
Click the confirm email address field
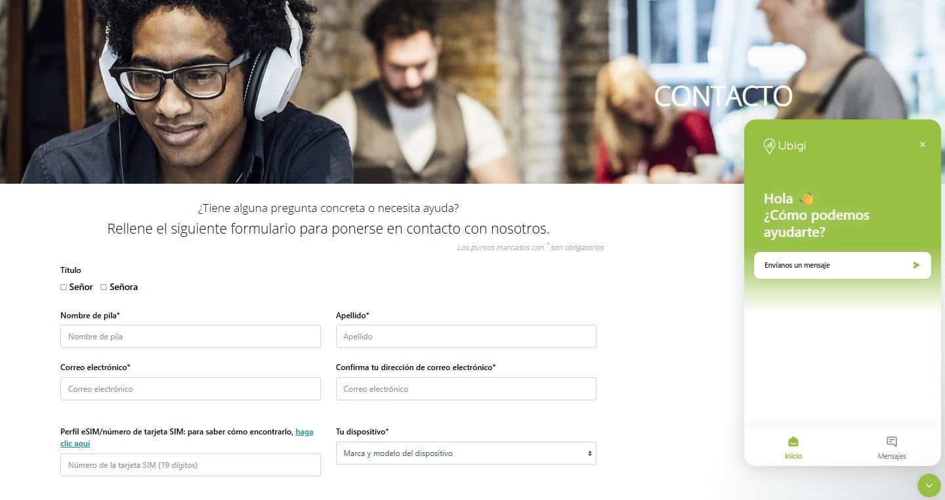466,389
